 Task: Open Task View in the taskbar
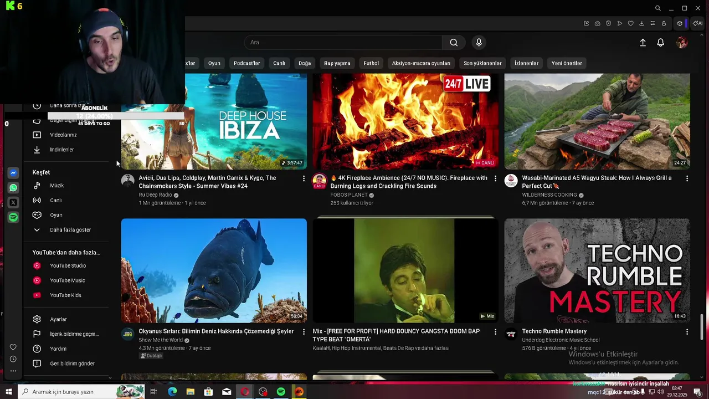tap(153, 392)
